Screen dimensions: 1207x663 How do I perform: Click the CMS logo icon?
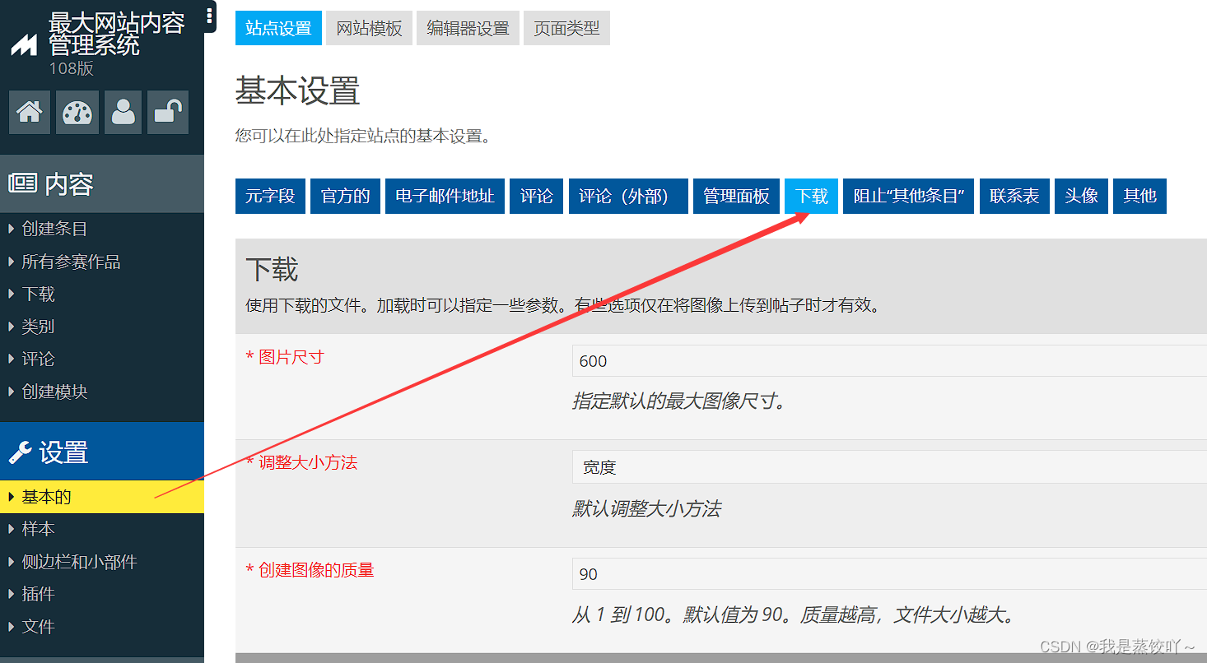(x=23, y=44)
